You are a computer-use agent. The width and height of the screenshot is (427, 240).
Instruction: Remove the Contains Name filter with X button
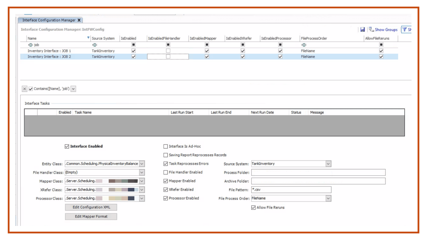24,89
